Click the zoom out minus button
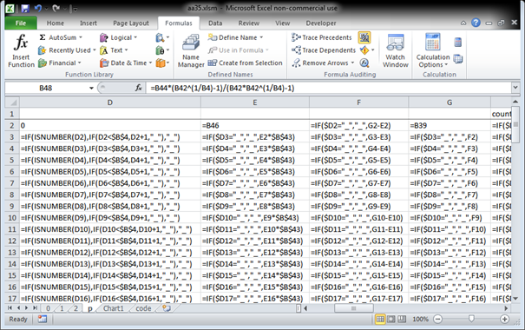The image size is (525, 330). click(x=437, y=319)
